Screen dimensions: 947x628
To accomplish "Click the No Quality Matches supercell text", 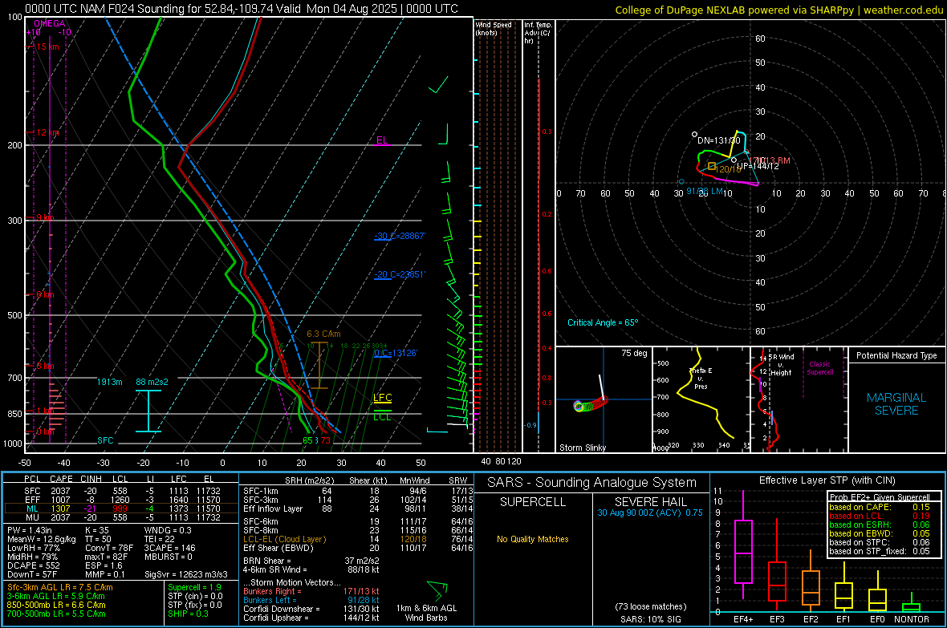I will (x=533, y=539).
